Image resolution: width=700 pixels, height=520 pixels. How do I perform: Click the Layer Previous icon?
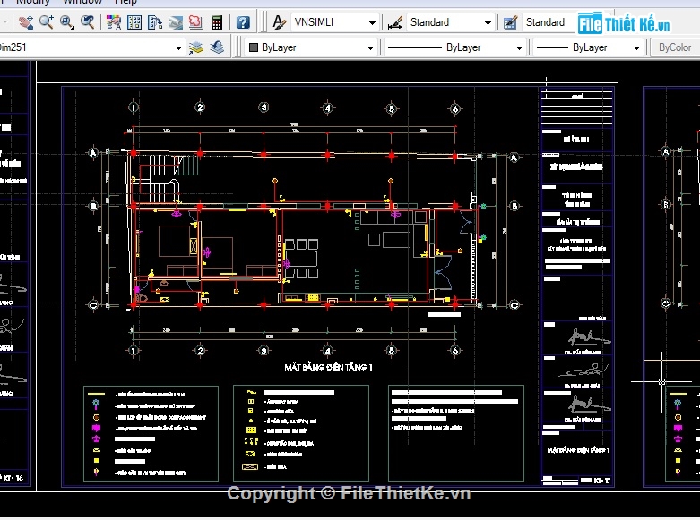pyautogui.click(x=217, y=47)
